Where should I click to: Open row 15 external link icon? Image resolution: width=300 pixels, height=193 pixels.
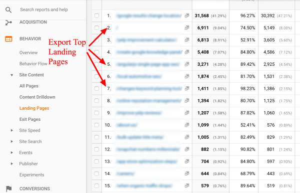187,186
